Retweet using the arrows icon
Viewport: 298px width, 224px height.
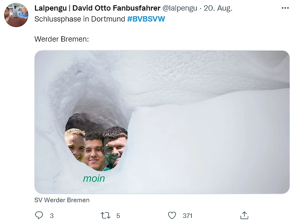pyautogui.click(x=105, y=215)
